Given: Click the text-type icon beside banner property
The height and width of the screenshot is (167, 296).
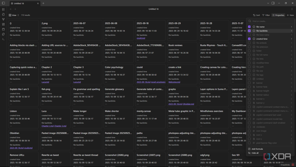Looking at the screenshot, I should [254, 83].
